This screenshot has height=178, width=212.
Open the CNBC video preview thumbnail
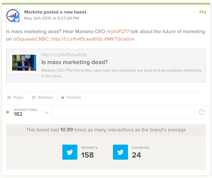(x=24, y=63)
